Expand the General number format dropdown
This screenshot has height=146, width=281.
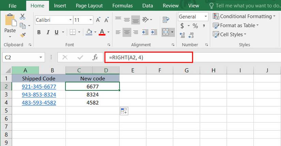(x=206, y=17)
